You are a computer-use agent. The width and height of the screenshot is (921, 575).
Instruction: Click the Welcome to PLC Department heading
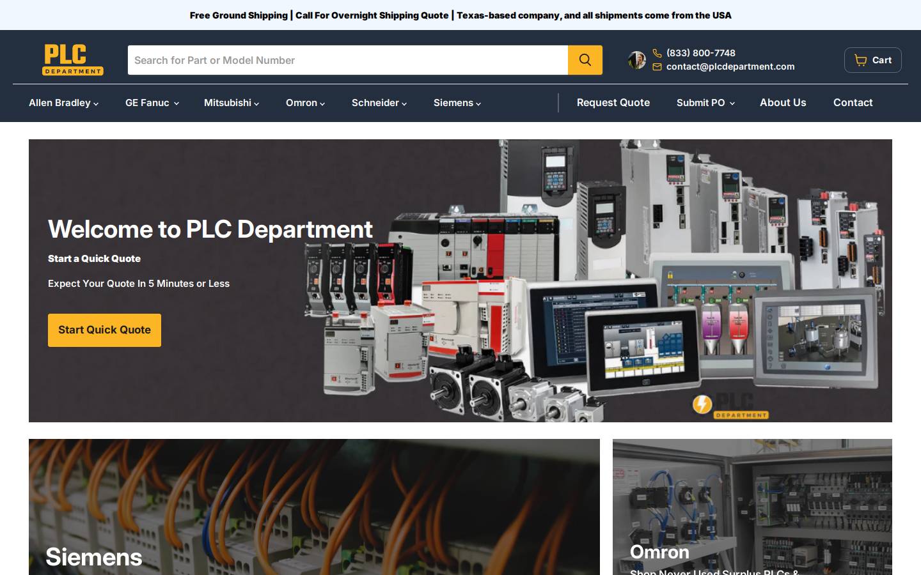coord(210,229)
